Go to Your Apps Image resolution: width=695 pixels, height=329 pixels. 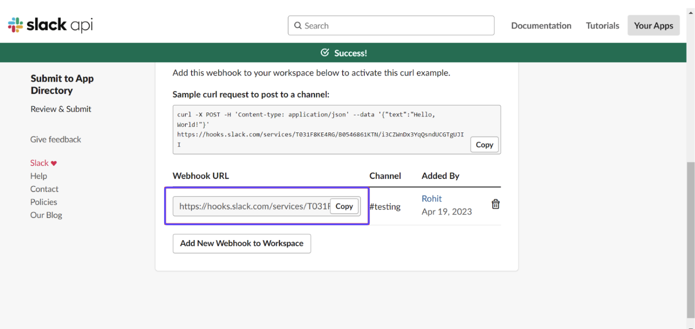point(653,25)
